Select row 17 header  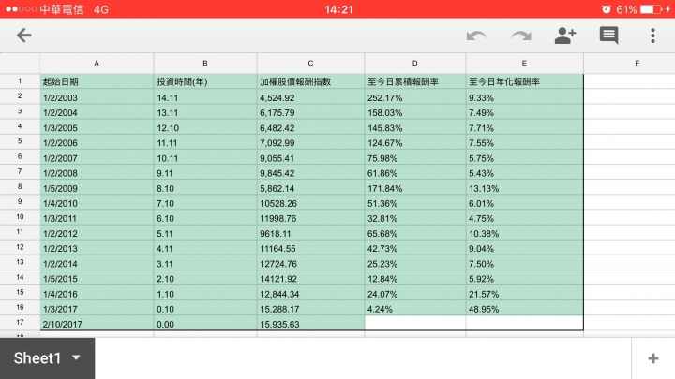20,323
